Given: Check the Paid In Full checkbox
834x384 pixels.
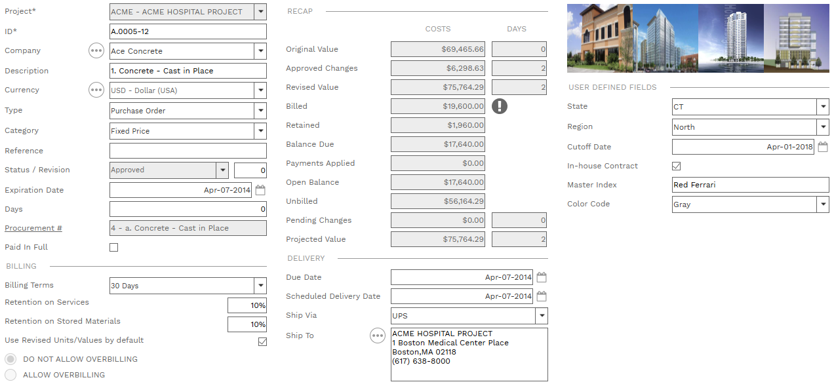Looking at the screenshot, I should pyautogui.click(x=114, y=248).
